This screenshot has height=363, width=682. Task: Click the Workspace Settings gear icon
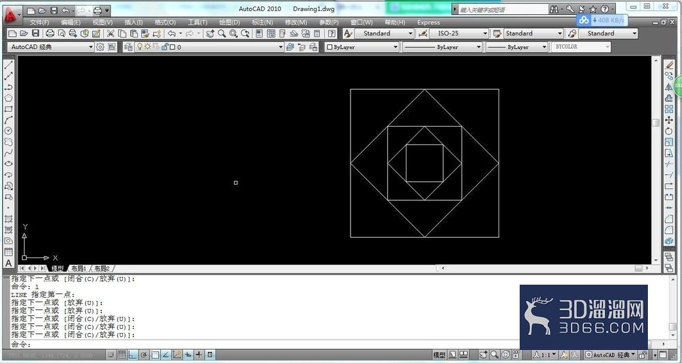100,47
